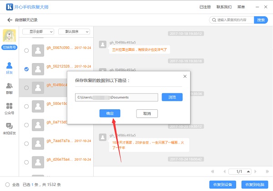
Task: Click message about 18岁天才画家
Action: 149,145
